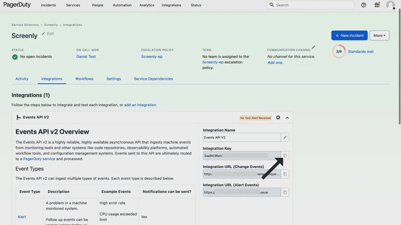Switch to the Service Dependencies tab
The image size is (401, 225).
coord(153,79)
